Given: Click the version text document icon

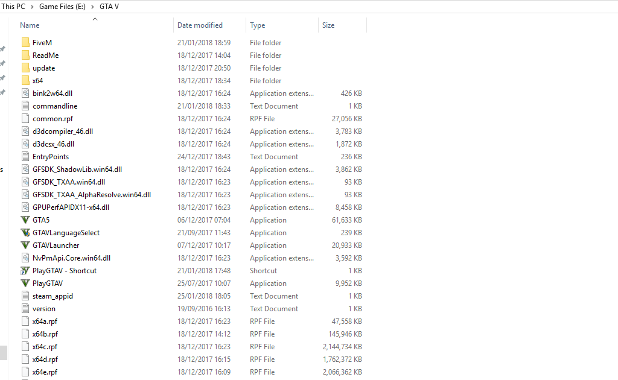Looking at the screenshot, I should [25, 309].
